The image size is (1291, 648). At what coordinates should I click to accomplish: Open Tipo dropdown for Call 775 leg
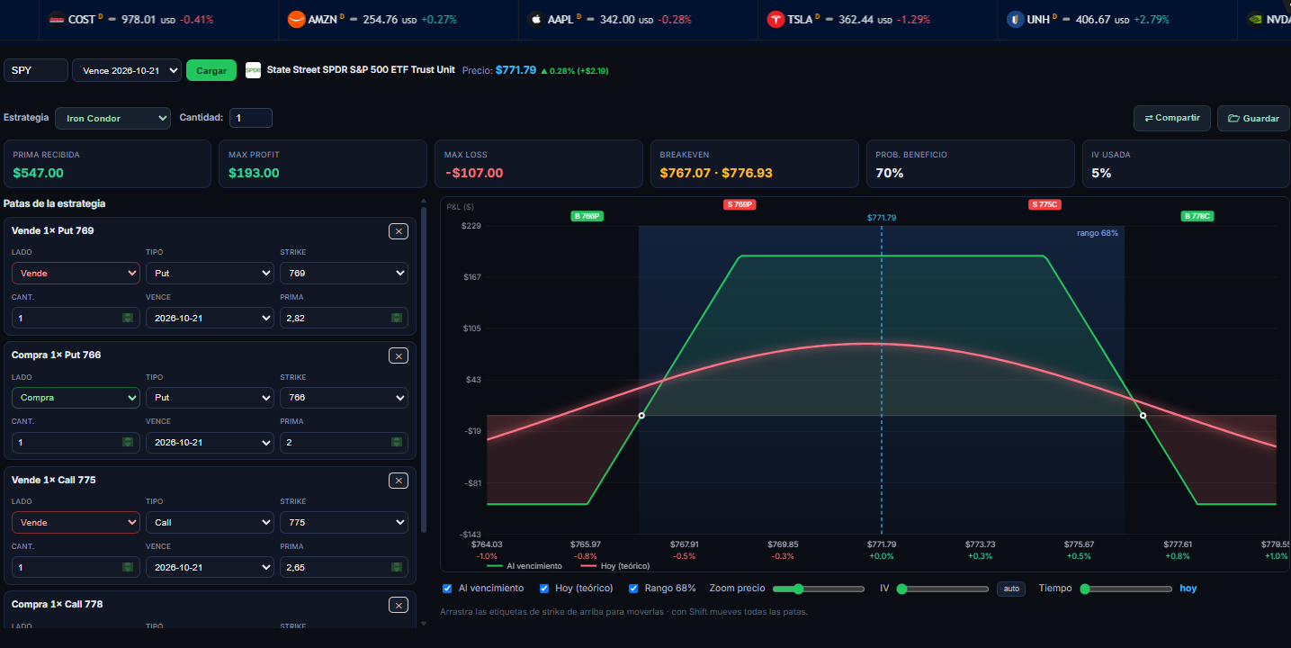210,522
